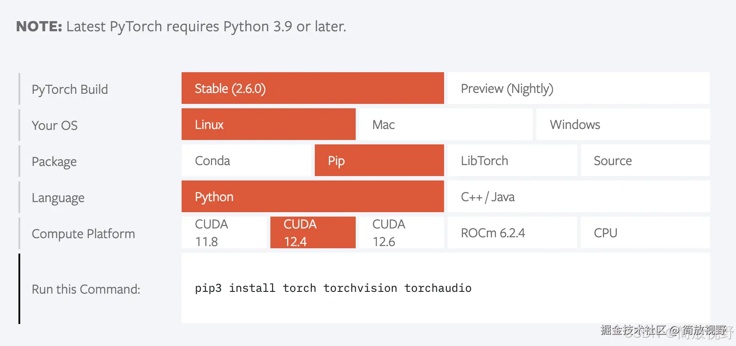Choose the Preview (Nightly) build
This screenshot has width=736, height=346.
tap(579, 88)
